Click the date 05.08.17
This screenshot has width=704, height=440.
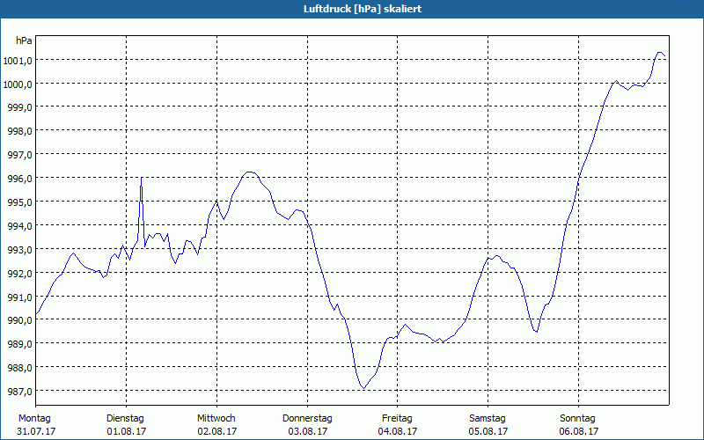pyautogui.click(x=488, y=431)
